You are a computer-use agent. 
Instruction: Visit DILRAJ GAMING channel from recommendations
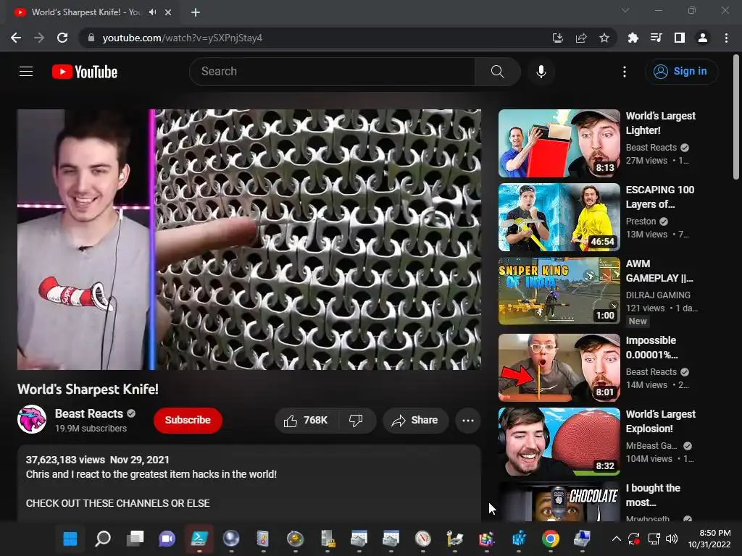click(x=658, y=295)
